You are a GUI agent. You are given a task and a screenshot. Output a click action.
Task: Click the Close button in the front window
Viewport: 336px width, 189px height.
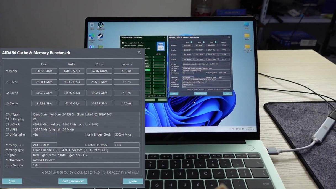(x=133, y=181)
